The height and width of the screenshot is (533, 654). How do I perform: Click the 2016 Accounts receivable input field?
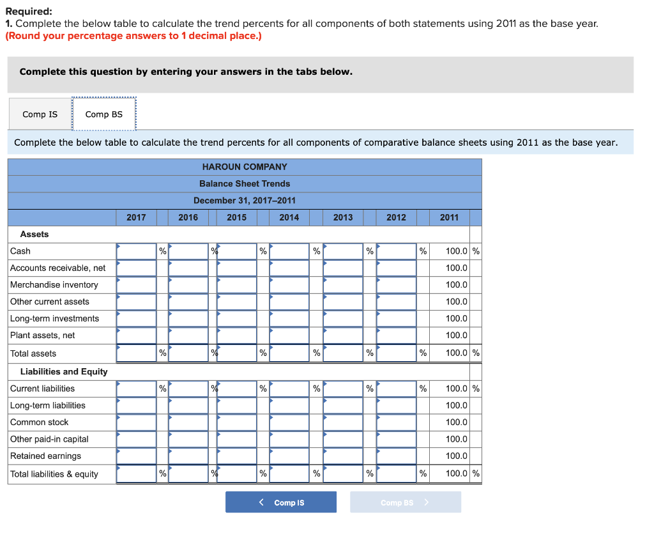(188, 268)
